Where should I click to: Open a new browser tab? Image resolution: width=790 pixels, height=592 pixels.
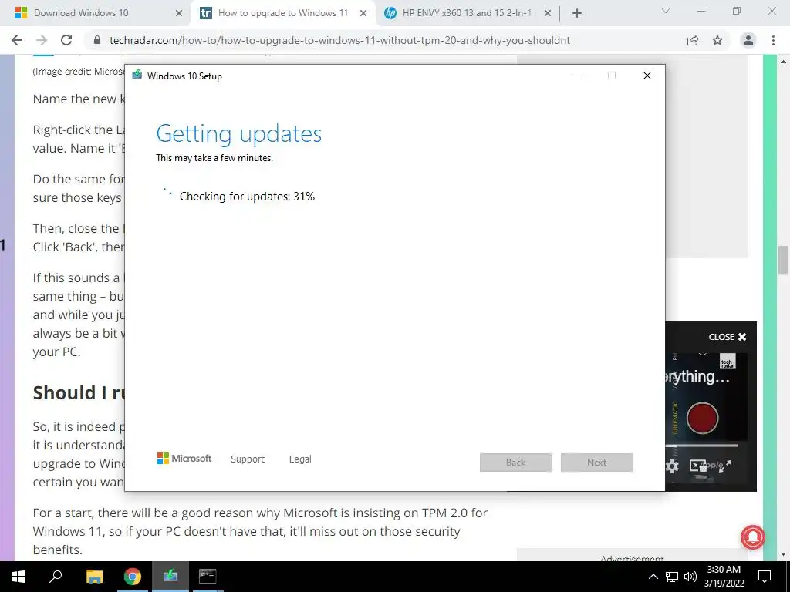point(577,14)
